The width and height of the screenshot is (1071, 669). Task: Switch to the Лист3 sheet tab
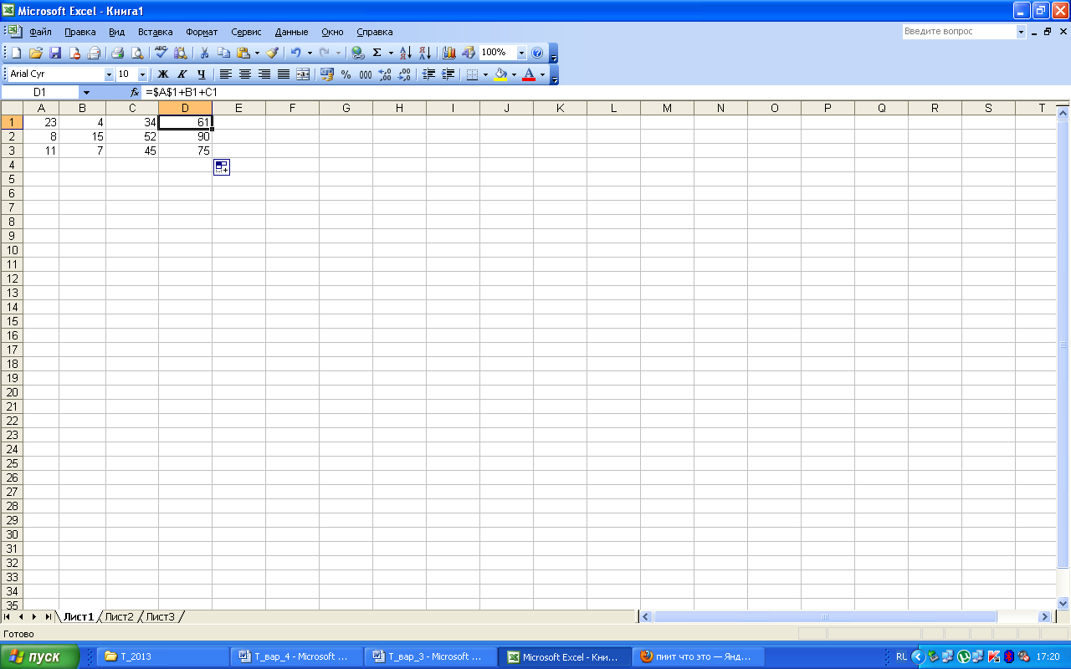coord(160,616)
